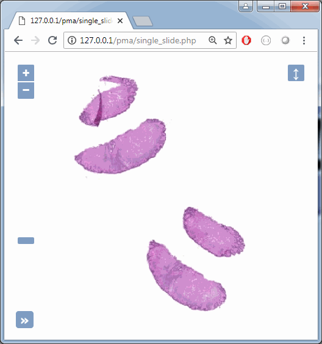
Task: Close the single_slide browser tab
Action: (x=120, y=21)
